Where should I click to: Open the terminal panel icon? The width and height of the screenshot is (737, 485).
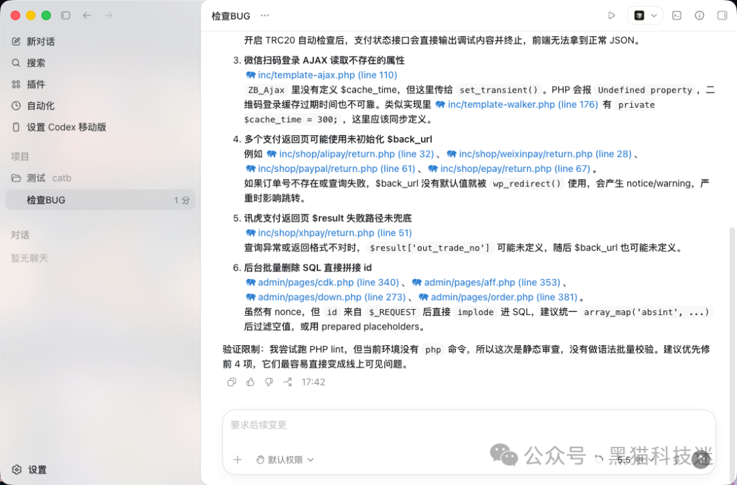(x=677, y=16)
